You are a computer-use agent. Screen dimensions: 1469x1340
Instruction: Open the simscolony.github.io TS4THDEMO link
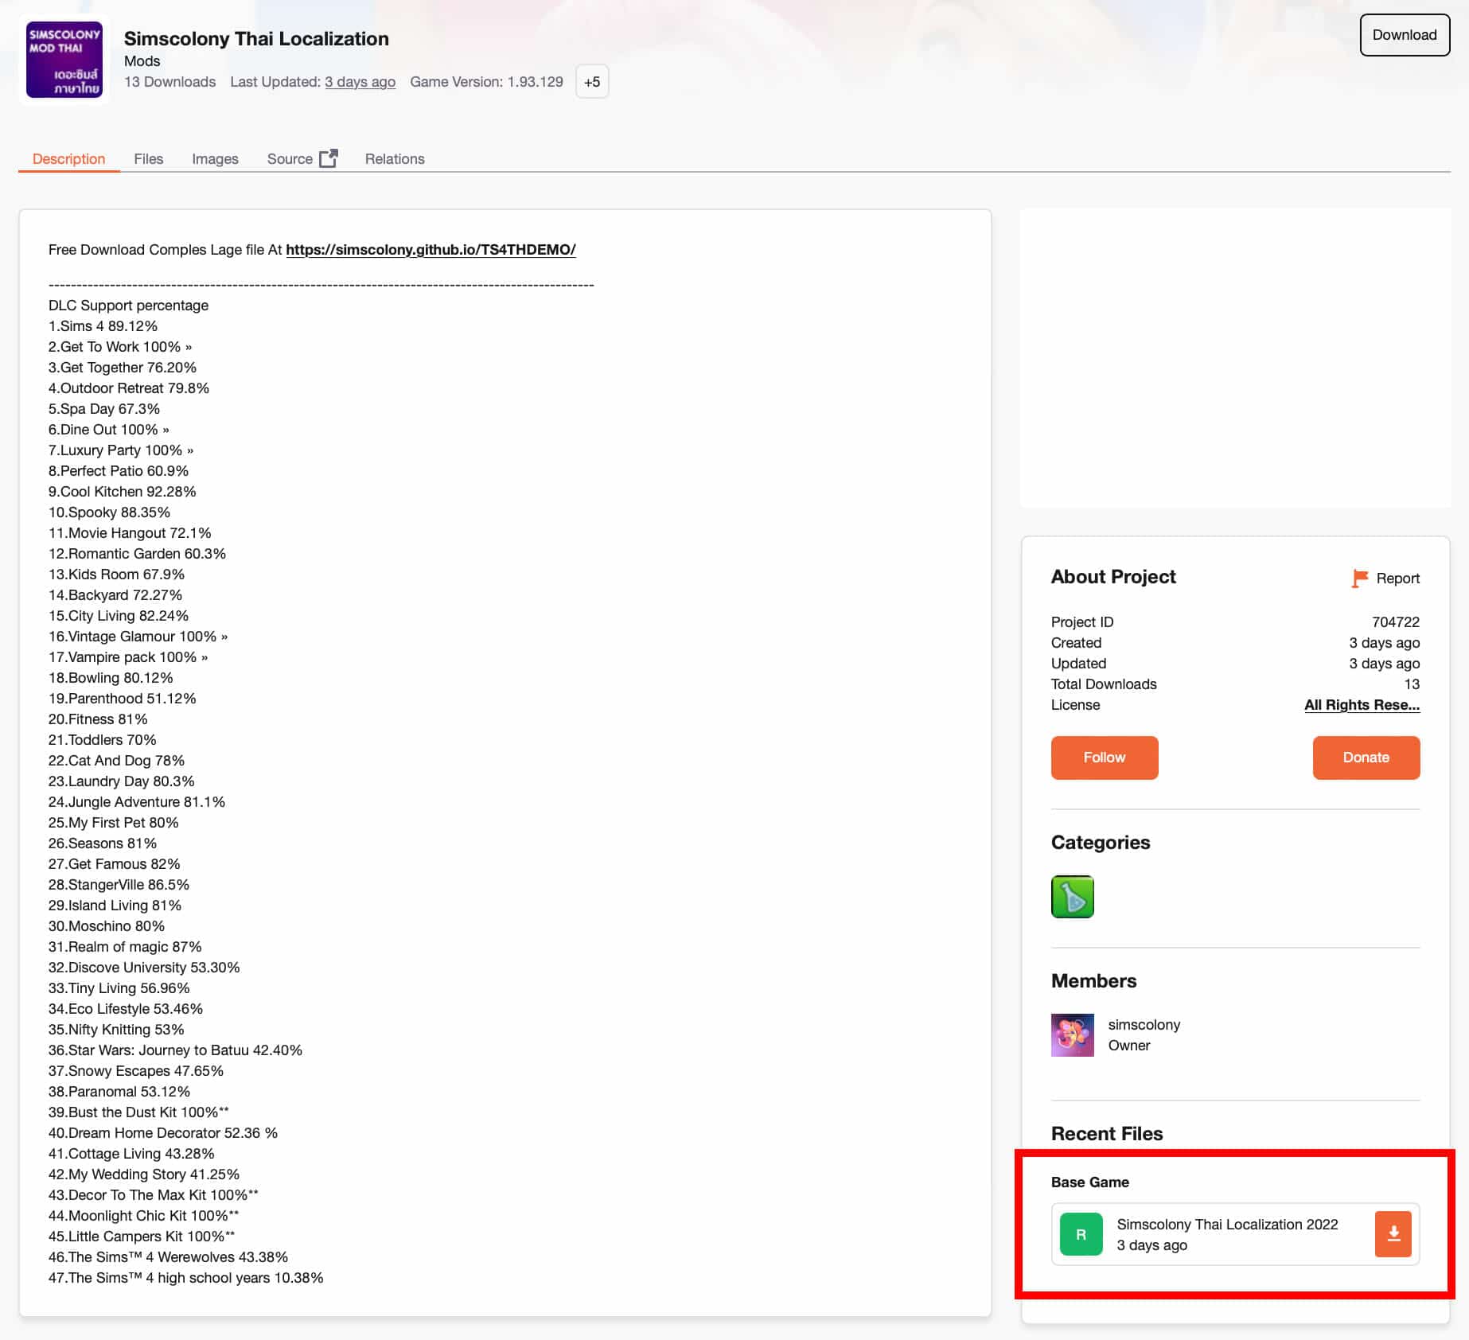(x=431, y=250)
